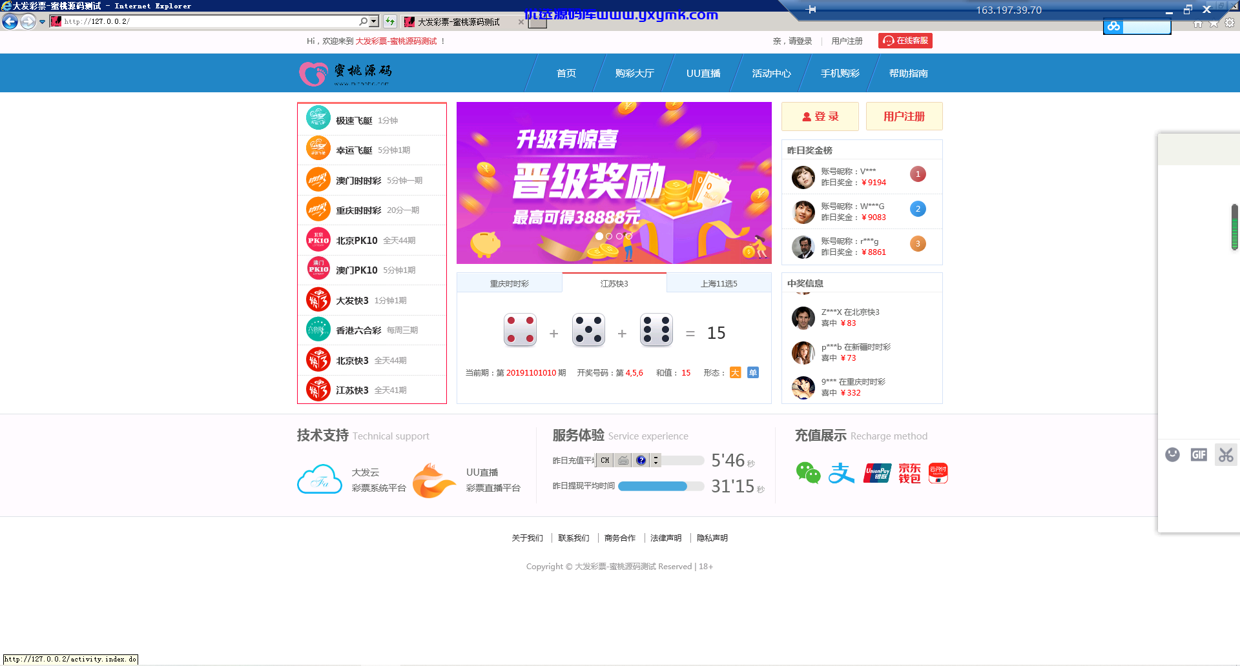Viewport: 1240px width, 666px height.
Task: Click the IE refresh button
Action: pos(389,21)
